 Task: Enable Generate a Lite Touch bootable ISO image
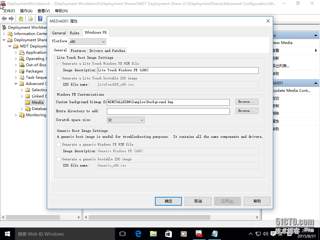point(58,78)
